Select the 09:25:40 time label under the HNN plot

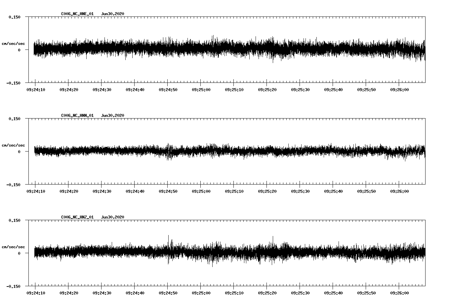(333, 191)
